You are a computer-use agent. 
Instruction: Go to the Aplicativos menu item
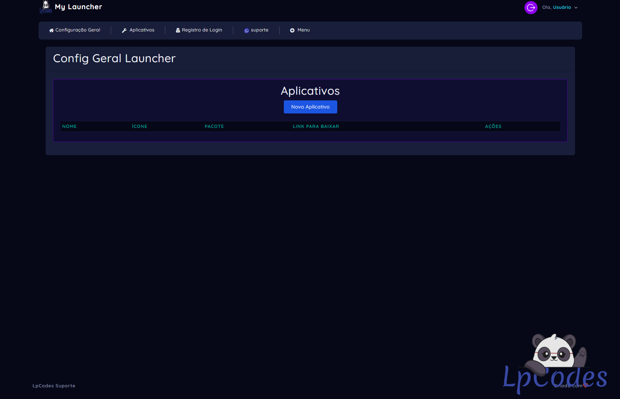(x=142, y=30)
